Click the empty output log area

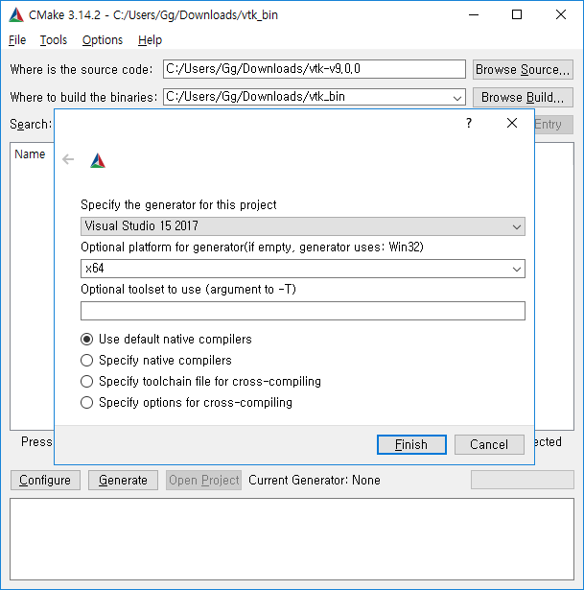coord(292,539)
